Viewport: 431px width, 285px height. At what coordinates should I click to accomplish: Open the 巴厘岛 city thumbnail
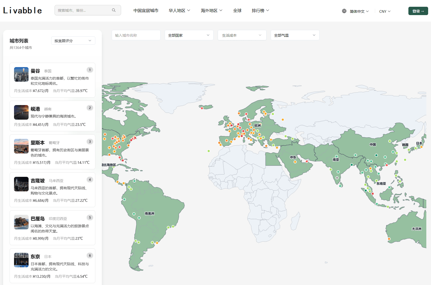click(x=21, y=222)
